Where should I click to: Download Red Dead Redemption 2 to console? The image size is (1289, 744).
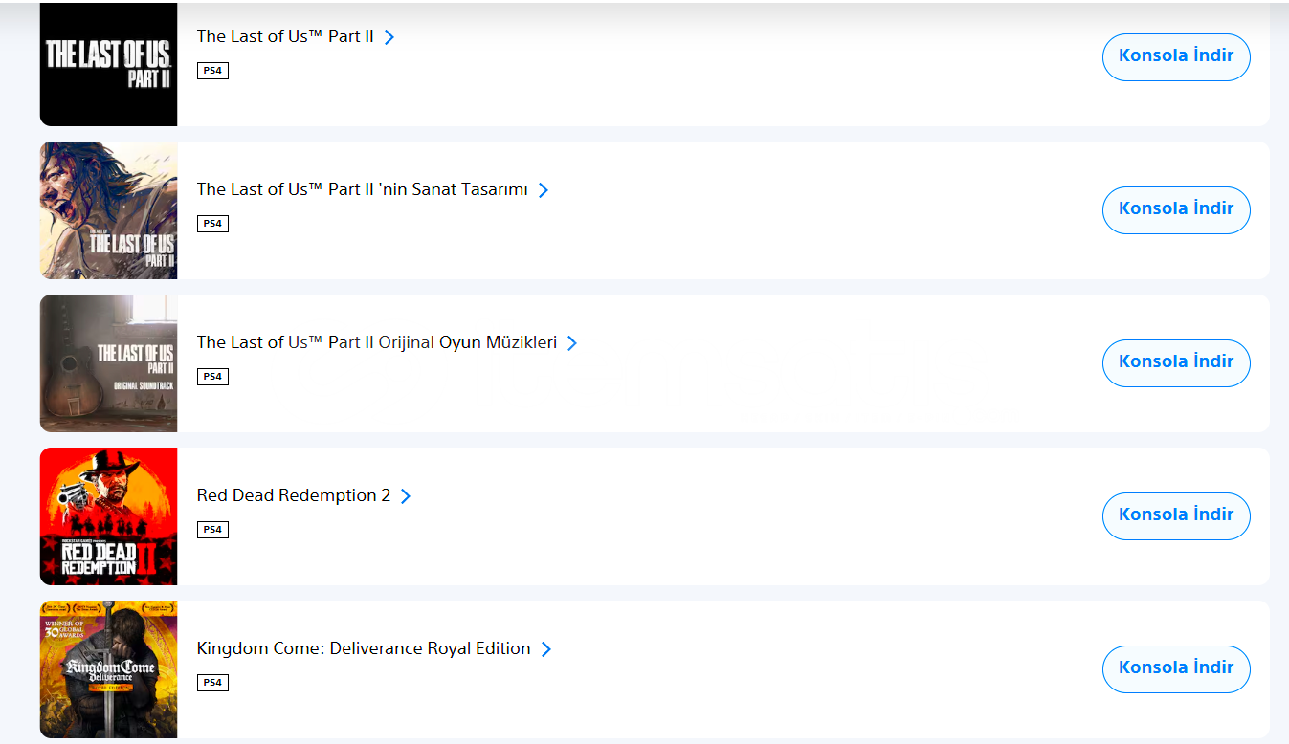pos(1176,515)
